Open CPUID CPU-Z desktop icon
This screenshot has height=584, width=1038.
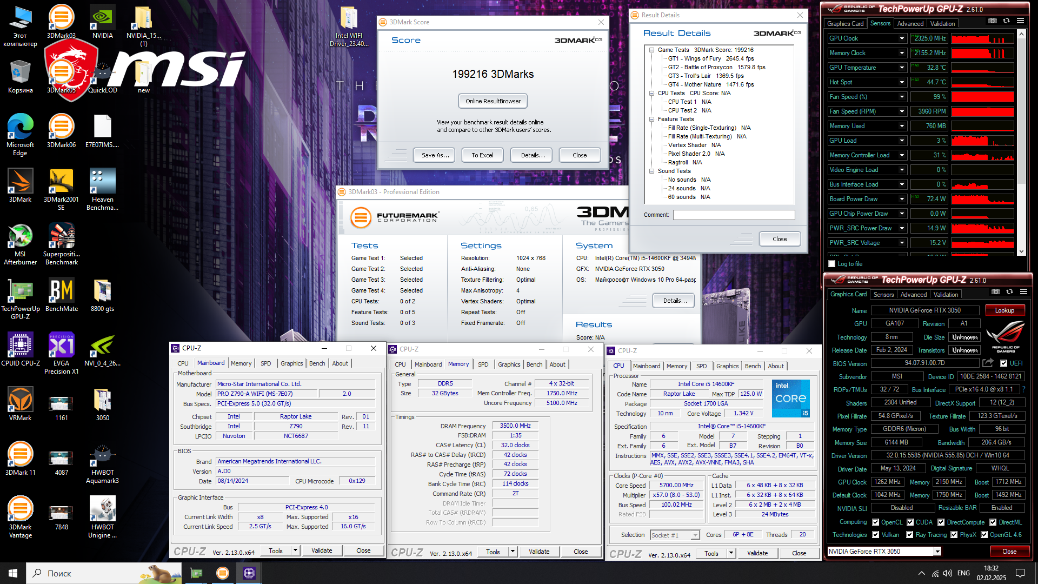(x=20, y=349)
